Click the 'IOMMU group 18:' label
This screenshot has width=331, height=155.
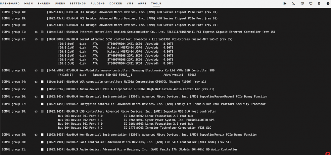click(14, 12)
